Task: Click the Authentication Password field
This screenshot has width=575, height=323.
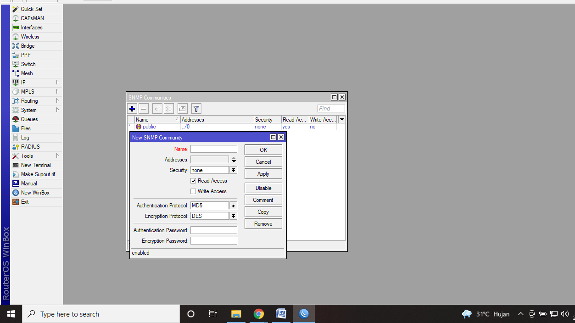Action: click(214, 230)
